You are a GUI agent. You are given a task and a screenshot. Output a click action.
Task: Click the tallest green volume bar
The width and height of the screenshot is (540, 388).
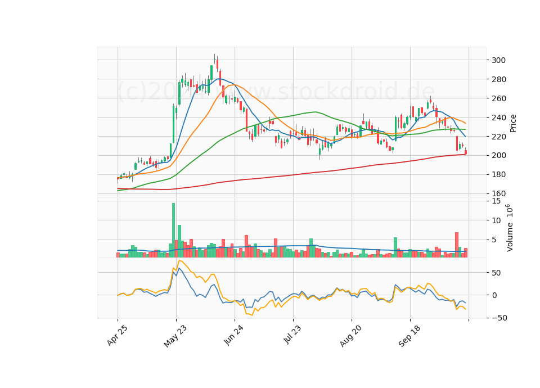pos(173,230)
